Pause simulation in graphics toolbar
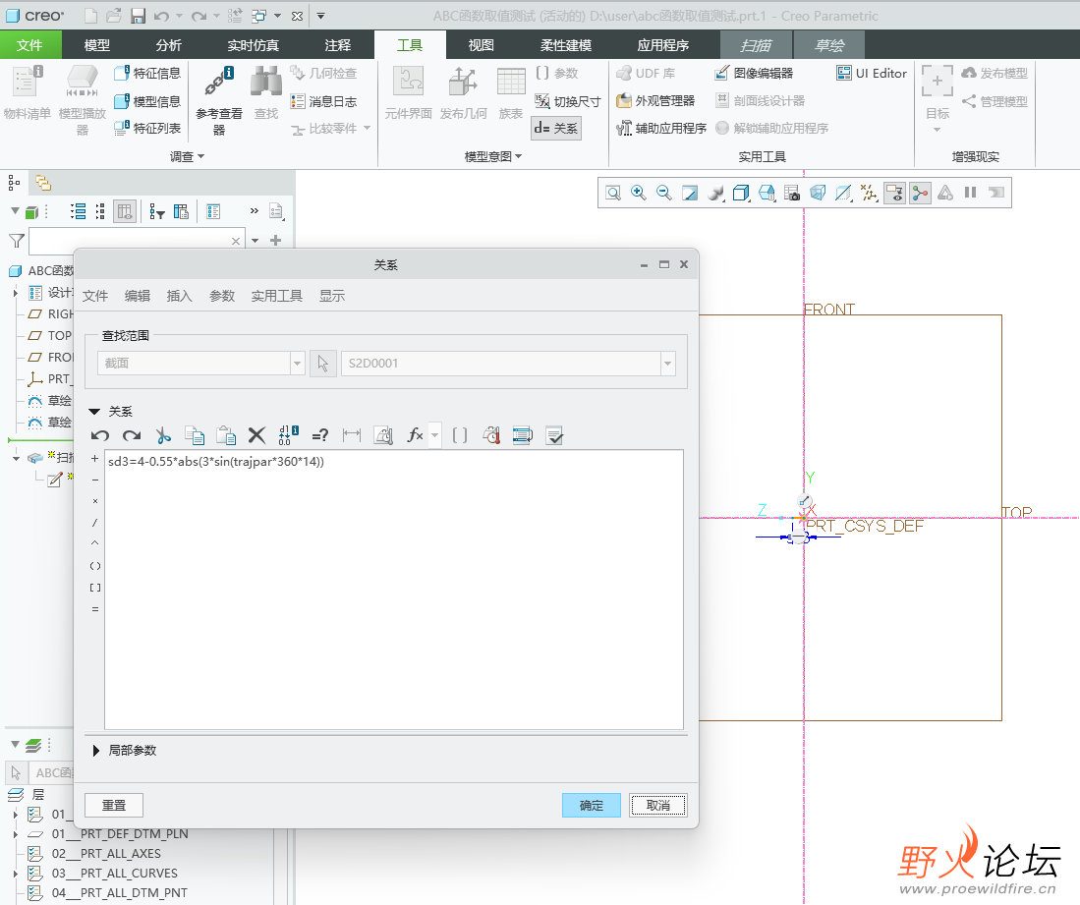 click(x=971, y=193)
